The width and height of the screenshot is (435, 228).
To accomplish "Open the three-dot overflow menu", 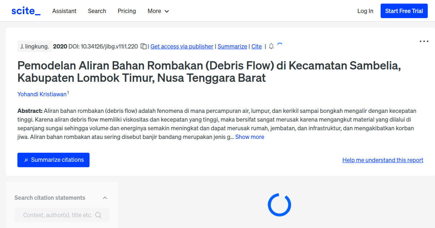I will pos(423,41).
